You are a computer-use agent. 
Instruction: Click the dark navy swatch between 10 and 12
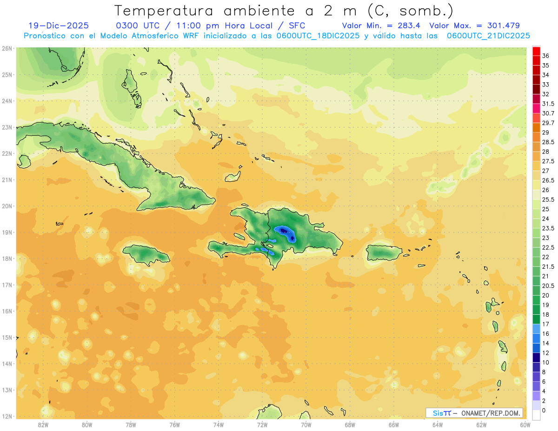(536, 358)
